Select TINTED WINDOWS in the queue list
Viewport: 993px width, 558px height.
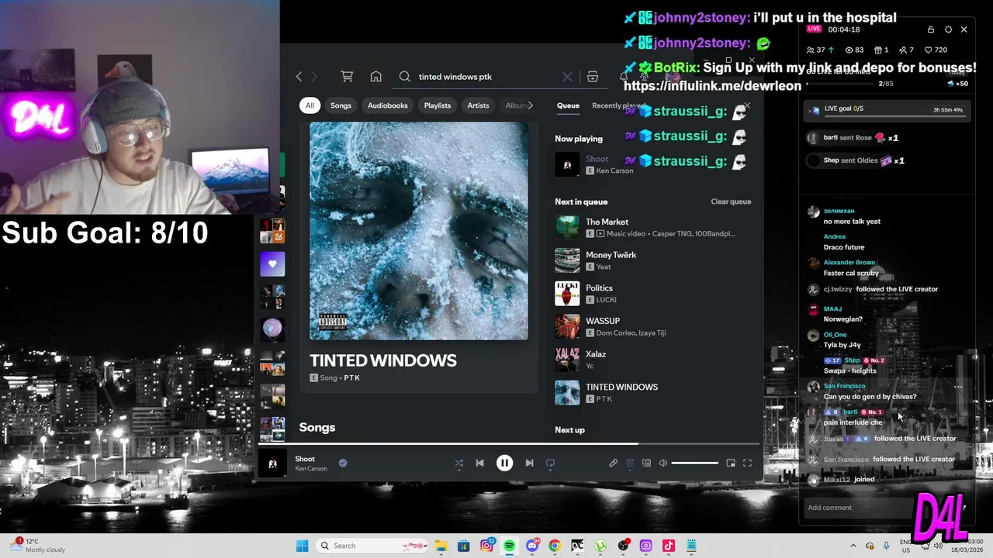[653, 392]
